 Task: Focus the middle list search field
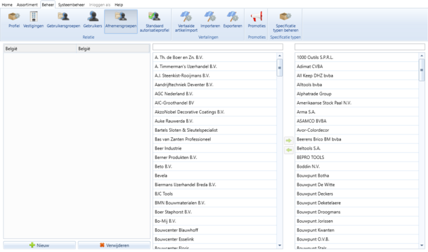point(218,47)
